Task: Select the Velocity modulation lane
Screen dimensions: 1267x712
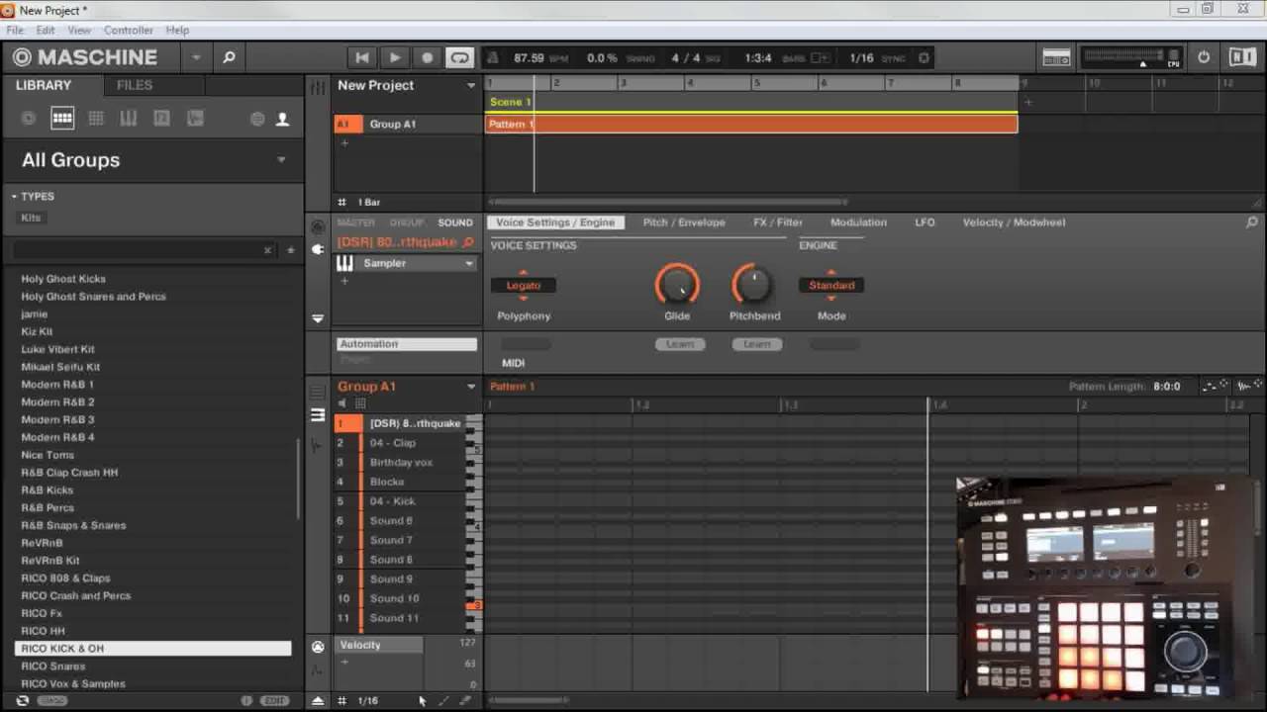Action: pyautogui.click(x=380, y=645)
